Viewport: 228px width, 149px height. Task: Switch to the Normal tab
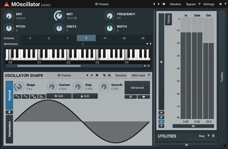[x=9, y=95]
